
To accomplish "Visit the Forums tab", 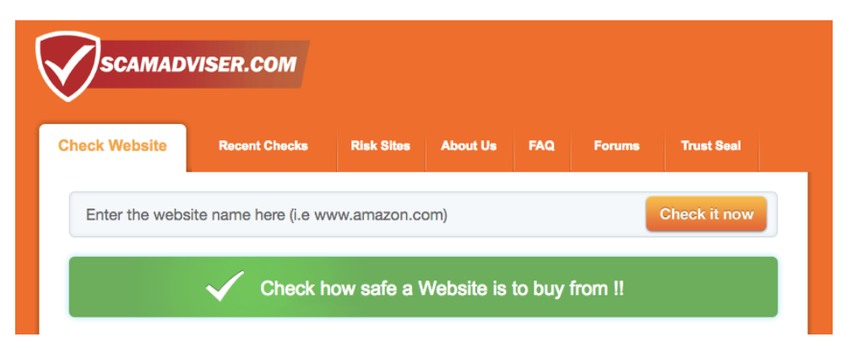I will (616, 146).
